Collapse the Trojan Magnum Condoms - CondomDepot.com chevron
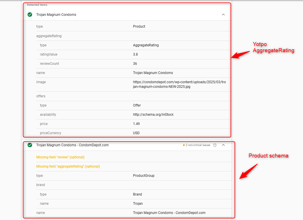Screen dimensions: 303x220 (223, 145)
